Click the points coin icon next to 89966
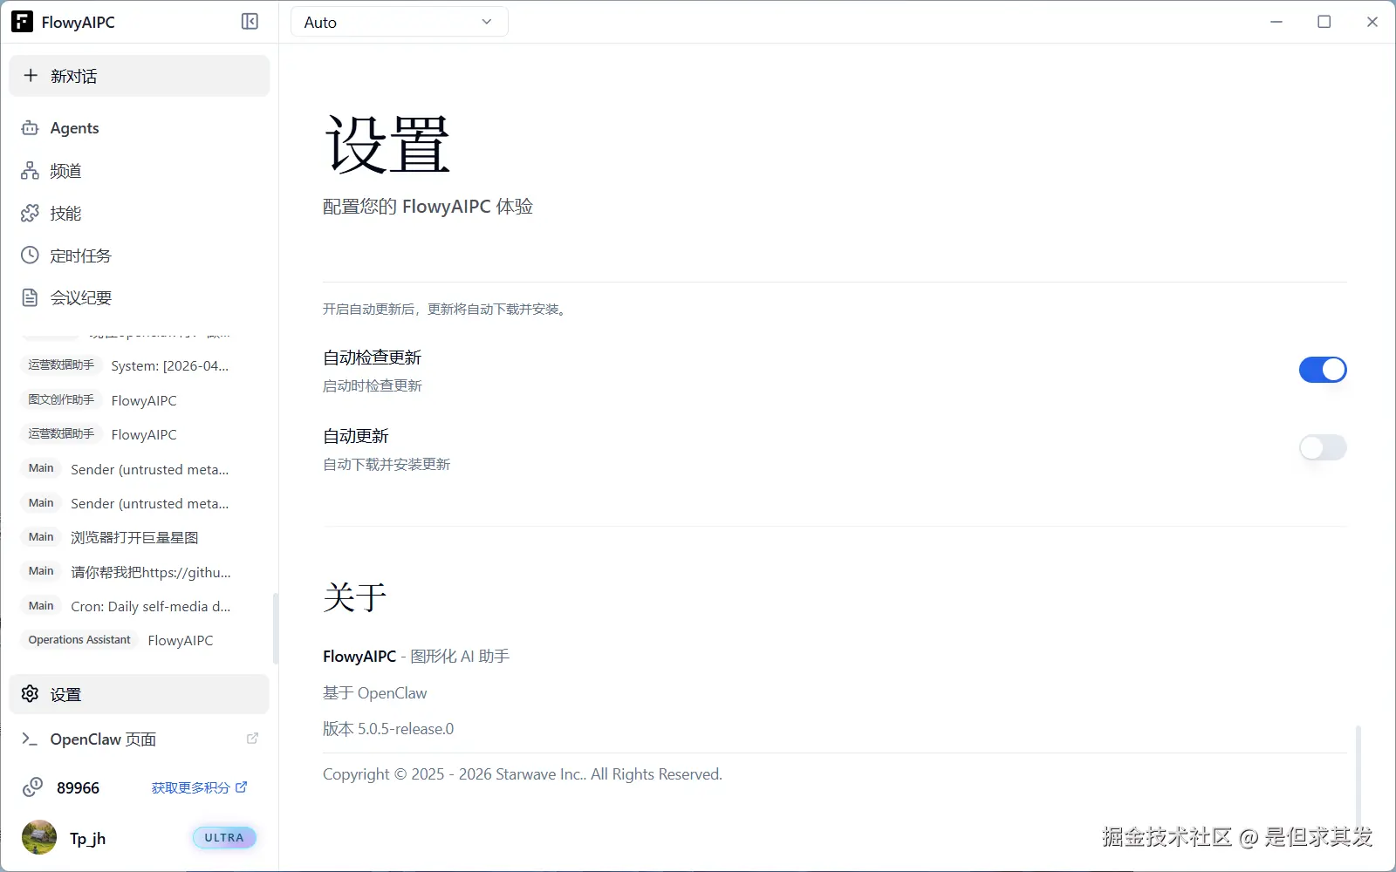Image resolution: width=1396 pixels, height=872 pixels. point(32,787)
